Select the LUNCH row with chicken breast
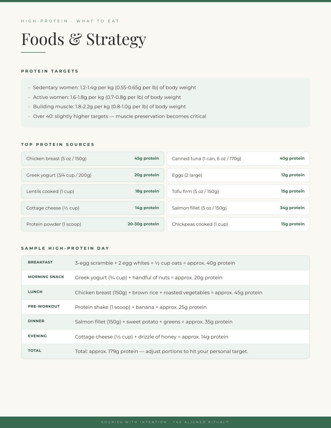The width and height of the screenshot is (331, 428). coord(165,292)
